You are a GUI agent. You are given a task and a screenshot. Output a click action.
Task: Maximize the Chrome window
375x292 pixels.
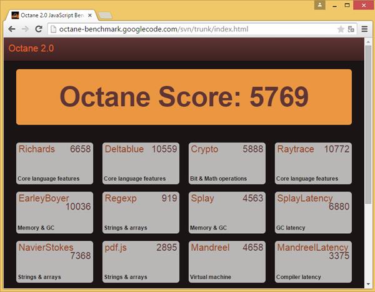(347, 5)
